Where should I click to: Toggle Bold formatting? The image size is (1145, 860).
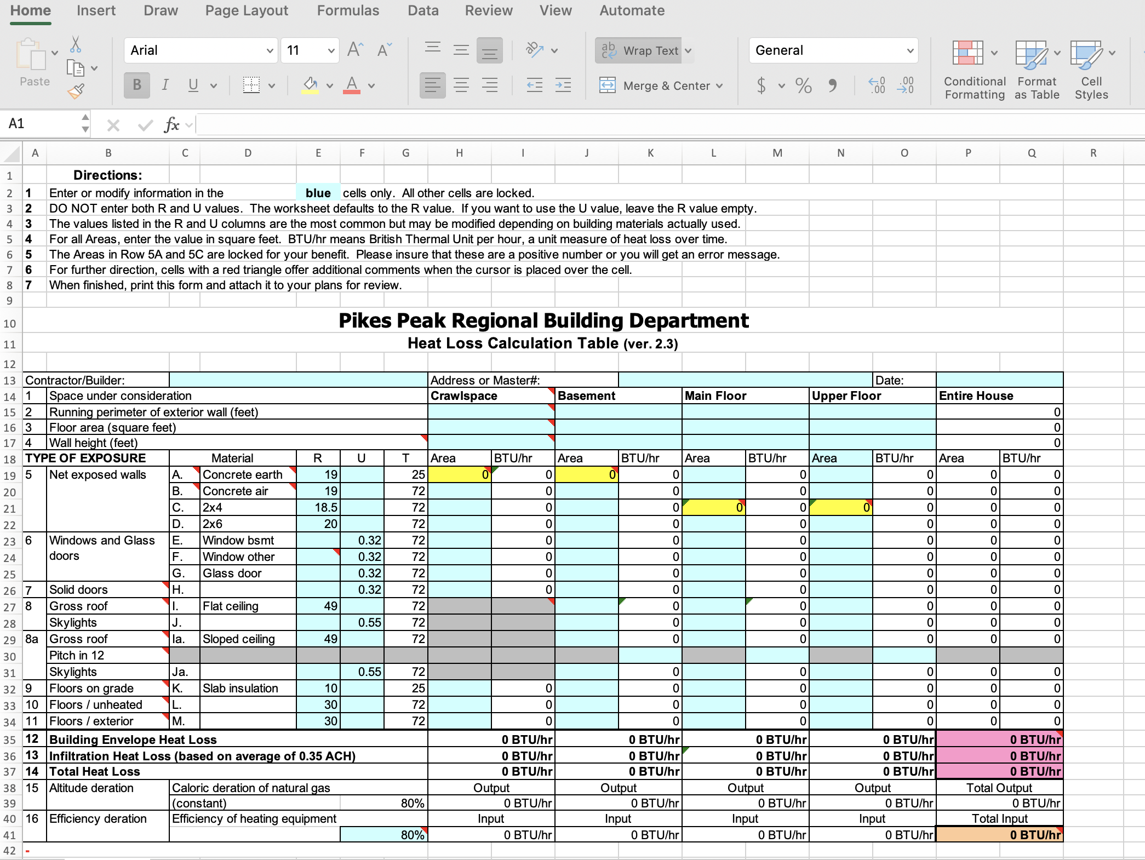pos(137,85)
